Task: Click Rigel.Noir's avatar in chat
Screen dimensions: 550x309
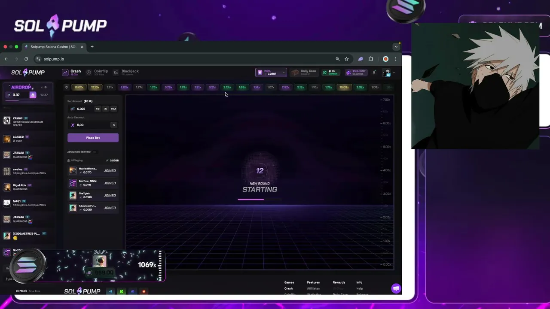Action: pyautogui.click(x=7, y=187)
